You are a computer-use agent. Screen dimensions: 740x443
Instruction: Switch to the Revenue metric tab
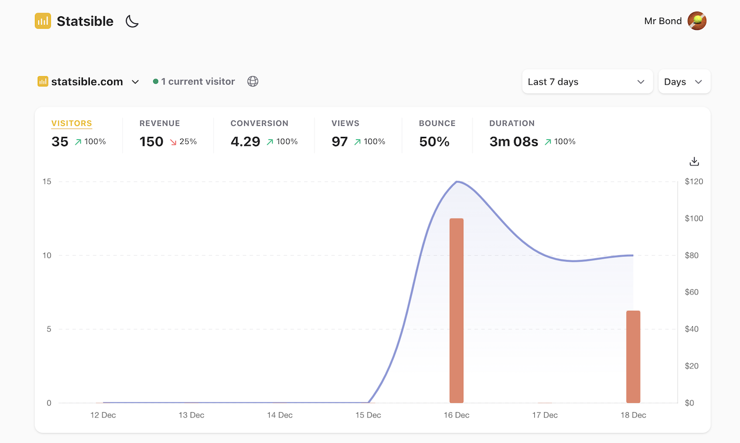160,124
